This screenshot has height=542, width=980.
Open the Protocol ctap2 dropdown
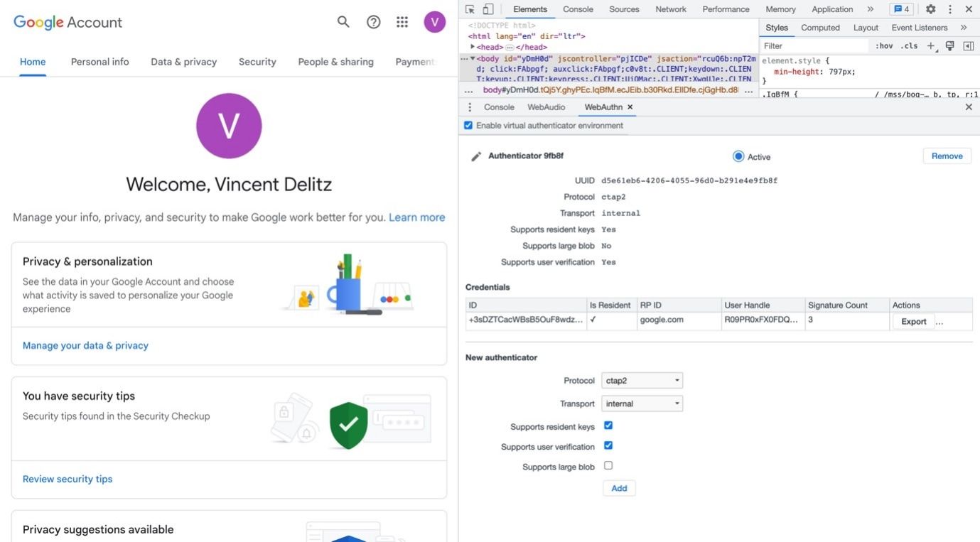click(x=642, y=381)
